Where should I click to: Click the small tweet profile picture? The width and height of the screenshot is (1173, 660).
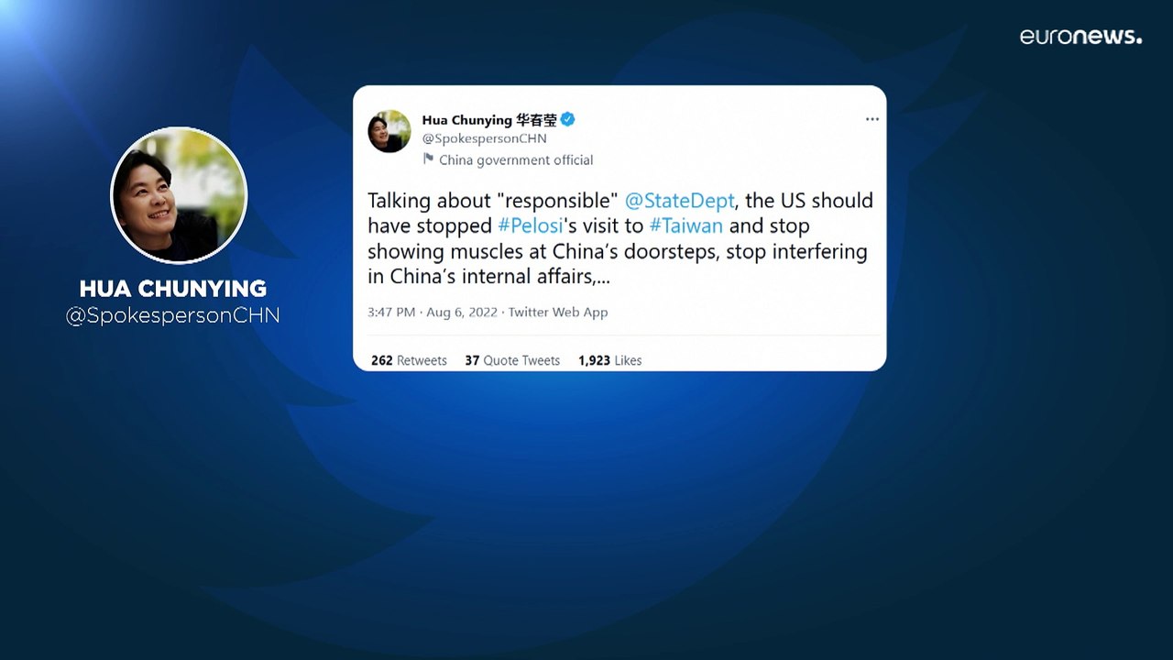(389, 131)
